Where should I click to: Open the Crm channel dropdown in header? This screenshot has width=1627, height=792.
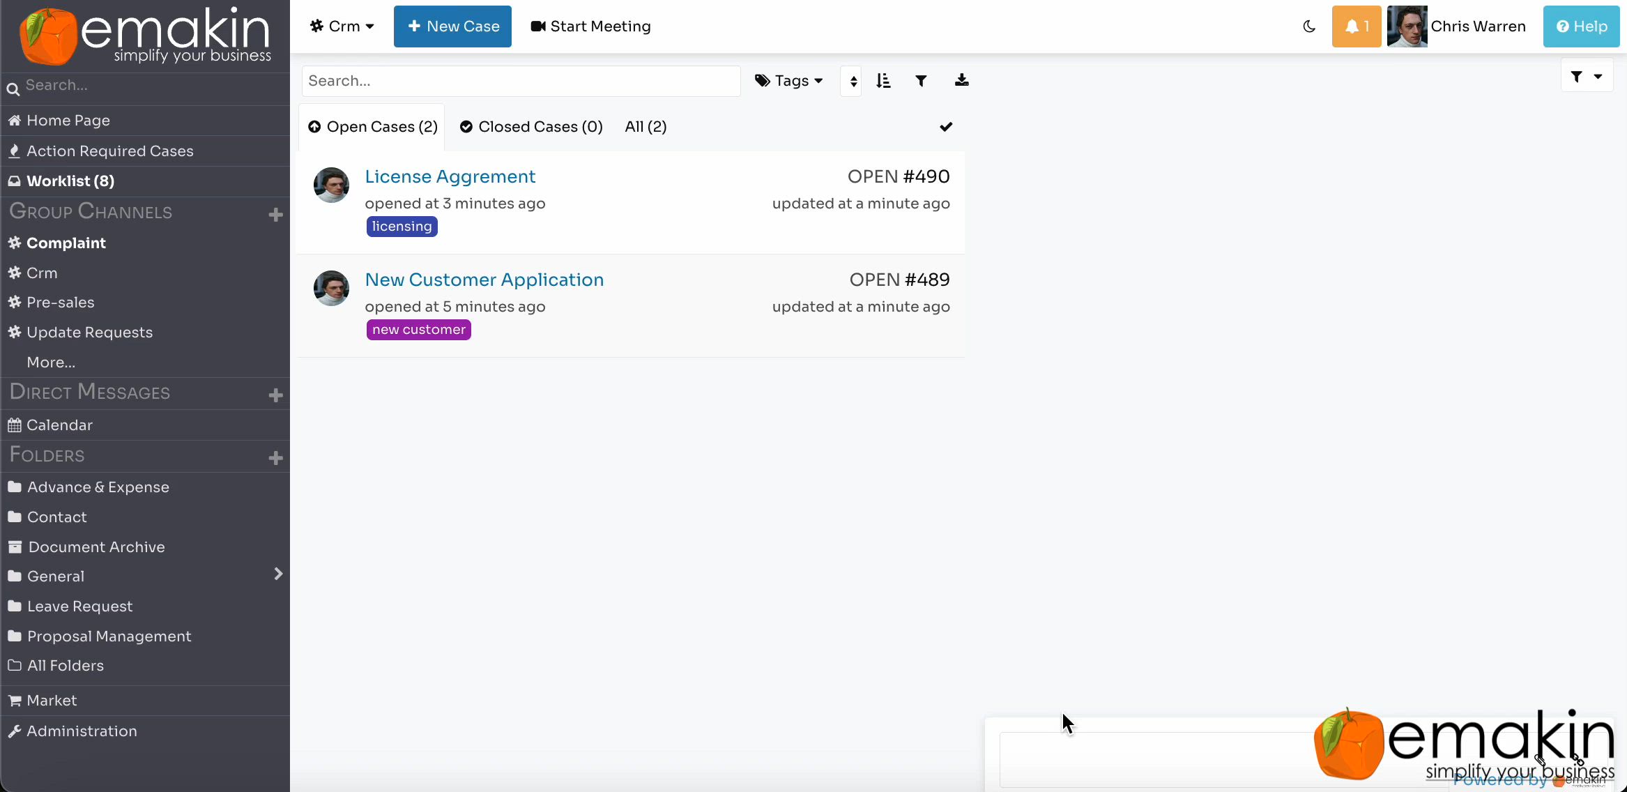click(x=342, y=26)
